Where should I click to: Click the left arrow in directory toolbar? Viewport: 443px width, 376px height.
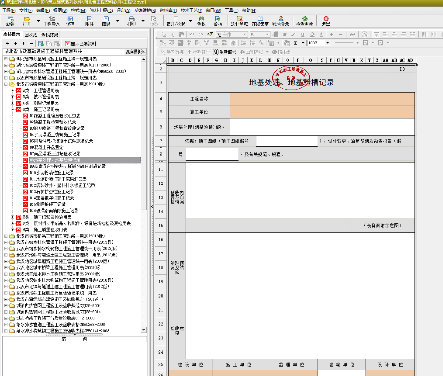pyautogui.click(x=8, y=44)
